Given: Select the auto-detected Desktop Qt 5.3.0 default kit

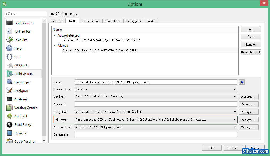Looking at the screenshot, I should [101, 40].
